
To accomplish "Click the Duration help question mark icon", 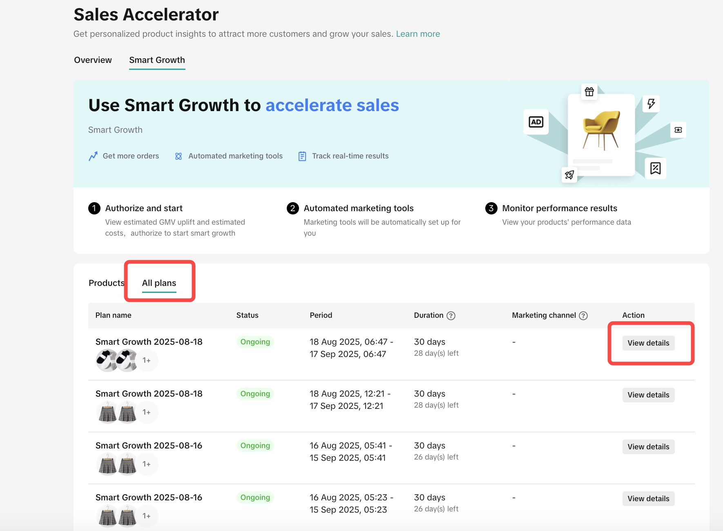I will click(x=451, y=316).
